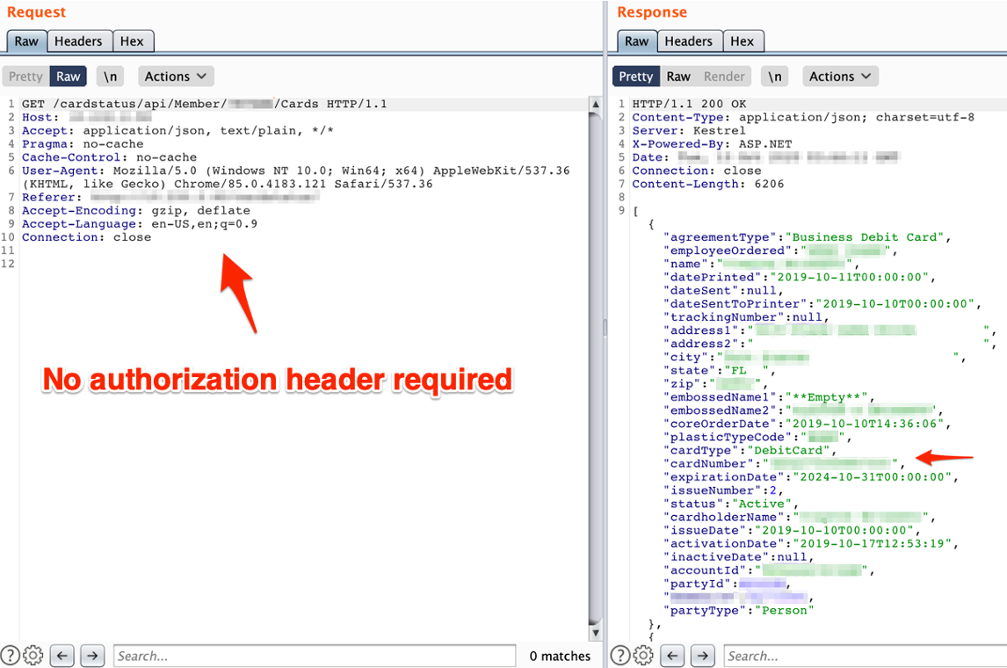Open settings gear under the Request pane

pyautogui.click(x=33, y=656)
